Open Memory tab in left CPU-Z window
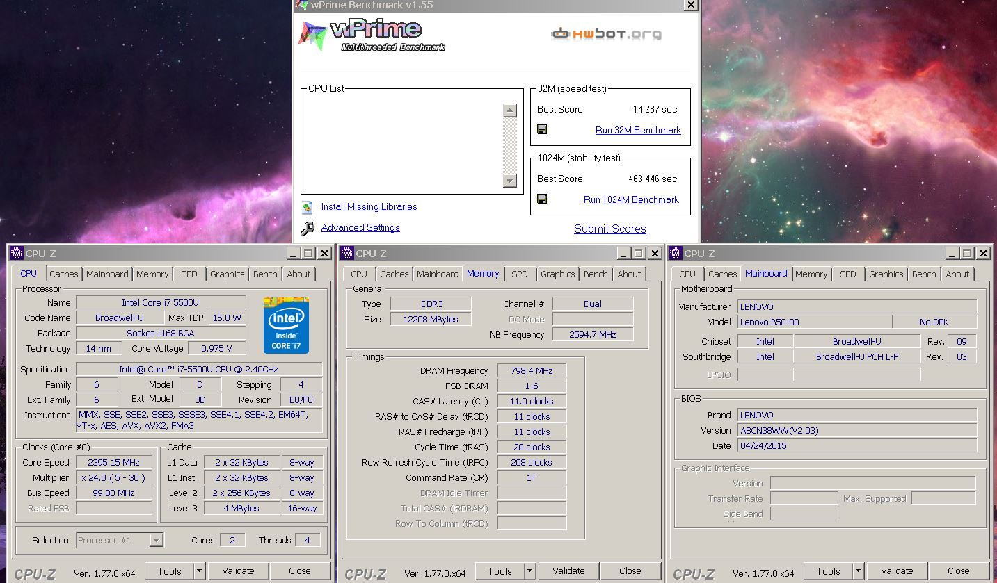Viewport: 997px width, 583px height. 152,274
